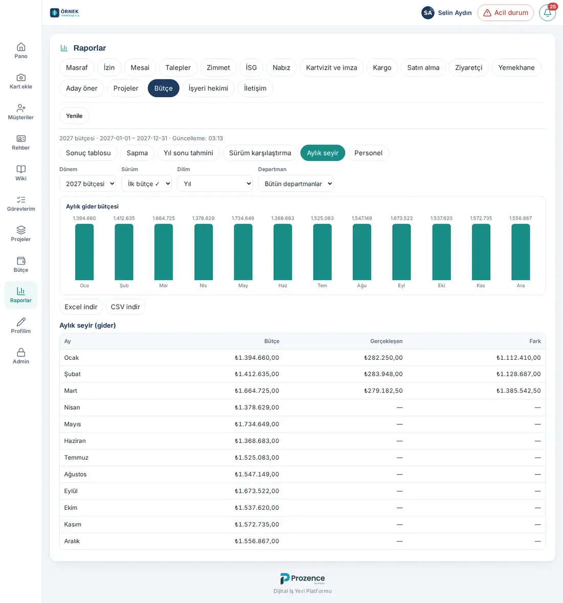This screenshot has height=603, width=563.
Task: Click the Aralık bar in the chart
Action: pos(521,252)
